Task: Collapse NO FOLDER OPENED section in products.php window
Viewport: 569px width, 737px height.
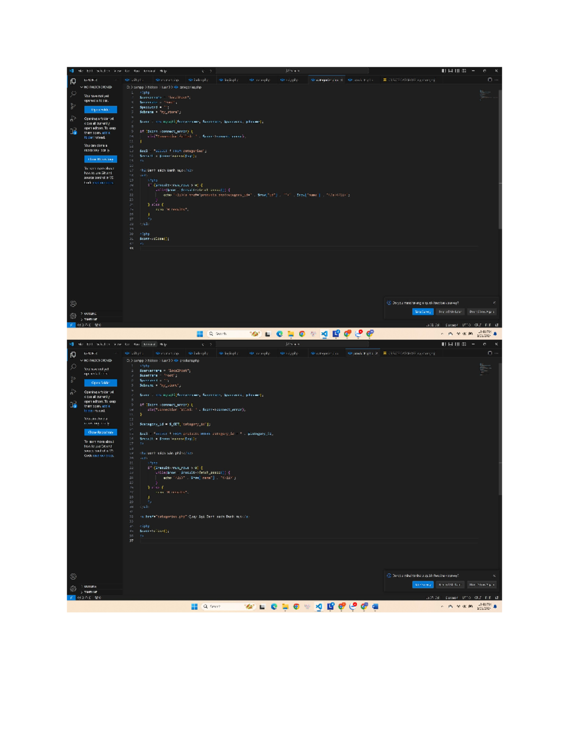Action: 97,361
